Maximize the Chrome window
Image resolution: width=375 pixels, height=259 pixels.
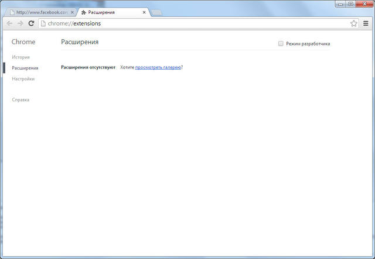351,4
